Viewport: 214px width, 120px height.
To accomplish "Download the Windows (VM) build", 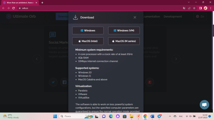I will [124, 30].
